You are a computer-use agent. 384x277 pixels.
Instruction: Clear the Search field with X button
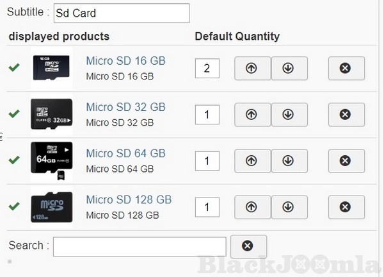(248, 246)
